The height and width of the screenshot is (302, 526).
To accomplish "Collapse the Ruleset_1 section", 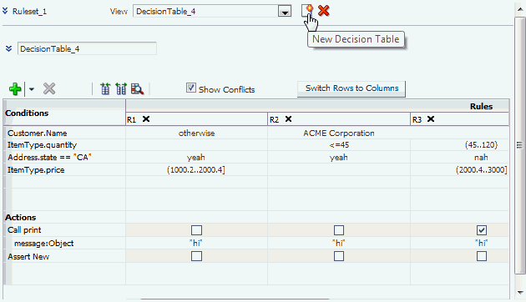I will (5, 11).
